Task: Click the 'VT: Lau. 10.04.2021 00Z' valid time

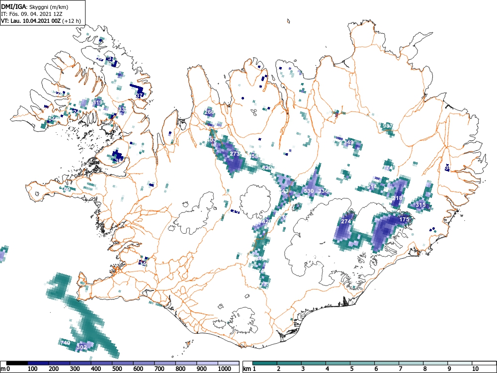Action: (x=31, y=21)
